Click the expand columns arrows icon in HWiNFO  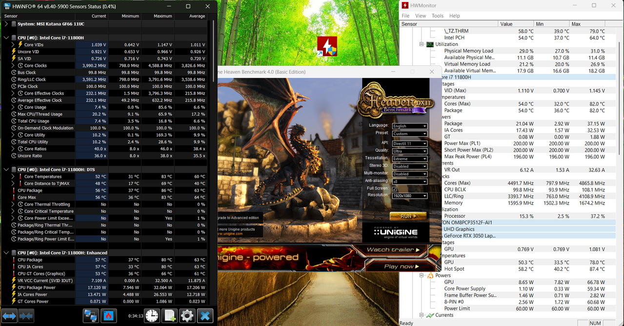coord(9,315)
